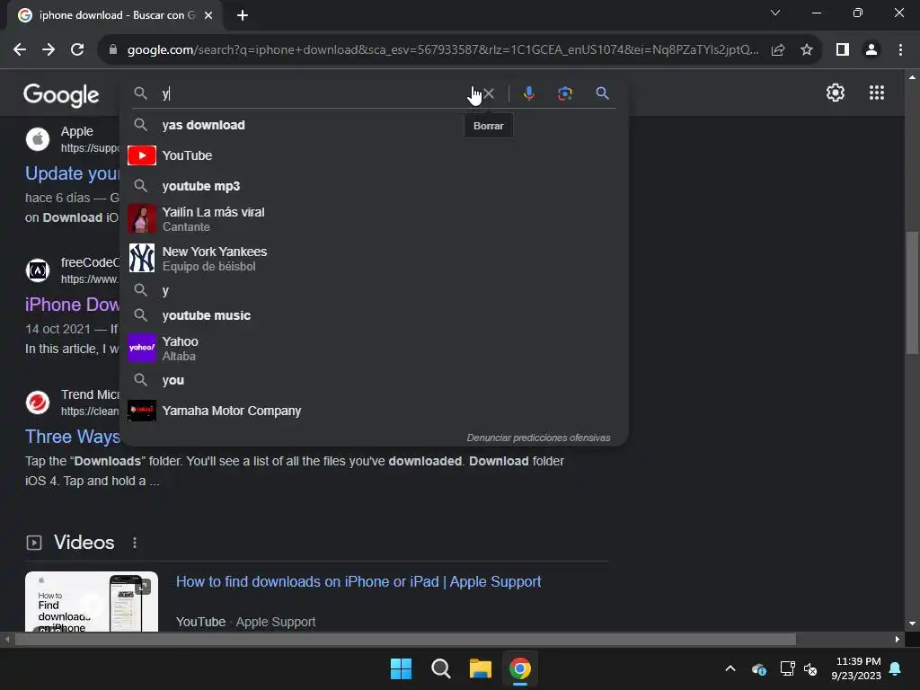
Task: Click the Trend Micro favicon
Action: tap(38, 402)
